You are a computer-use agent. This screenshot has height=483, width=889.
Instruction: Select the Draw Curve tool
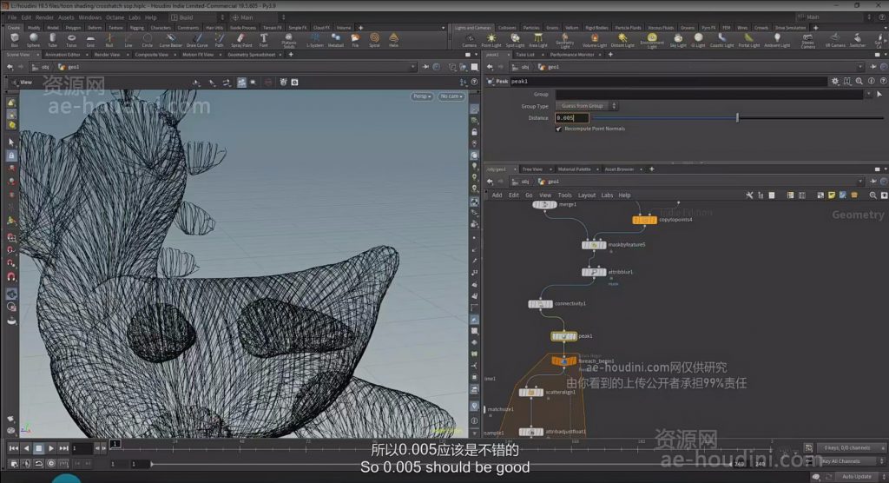point(197,40)
